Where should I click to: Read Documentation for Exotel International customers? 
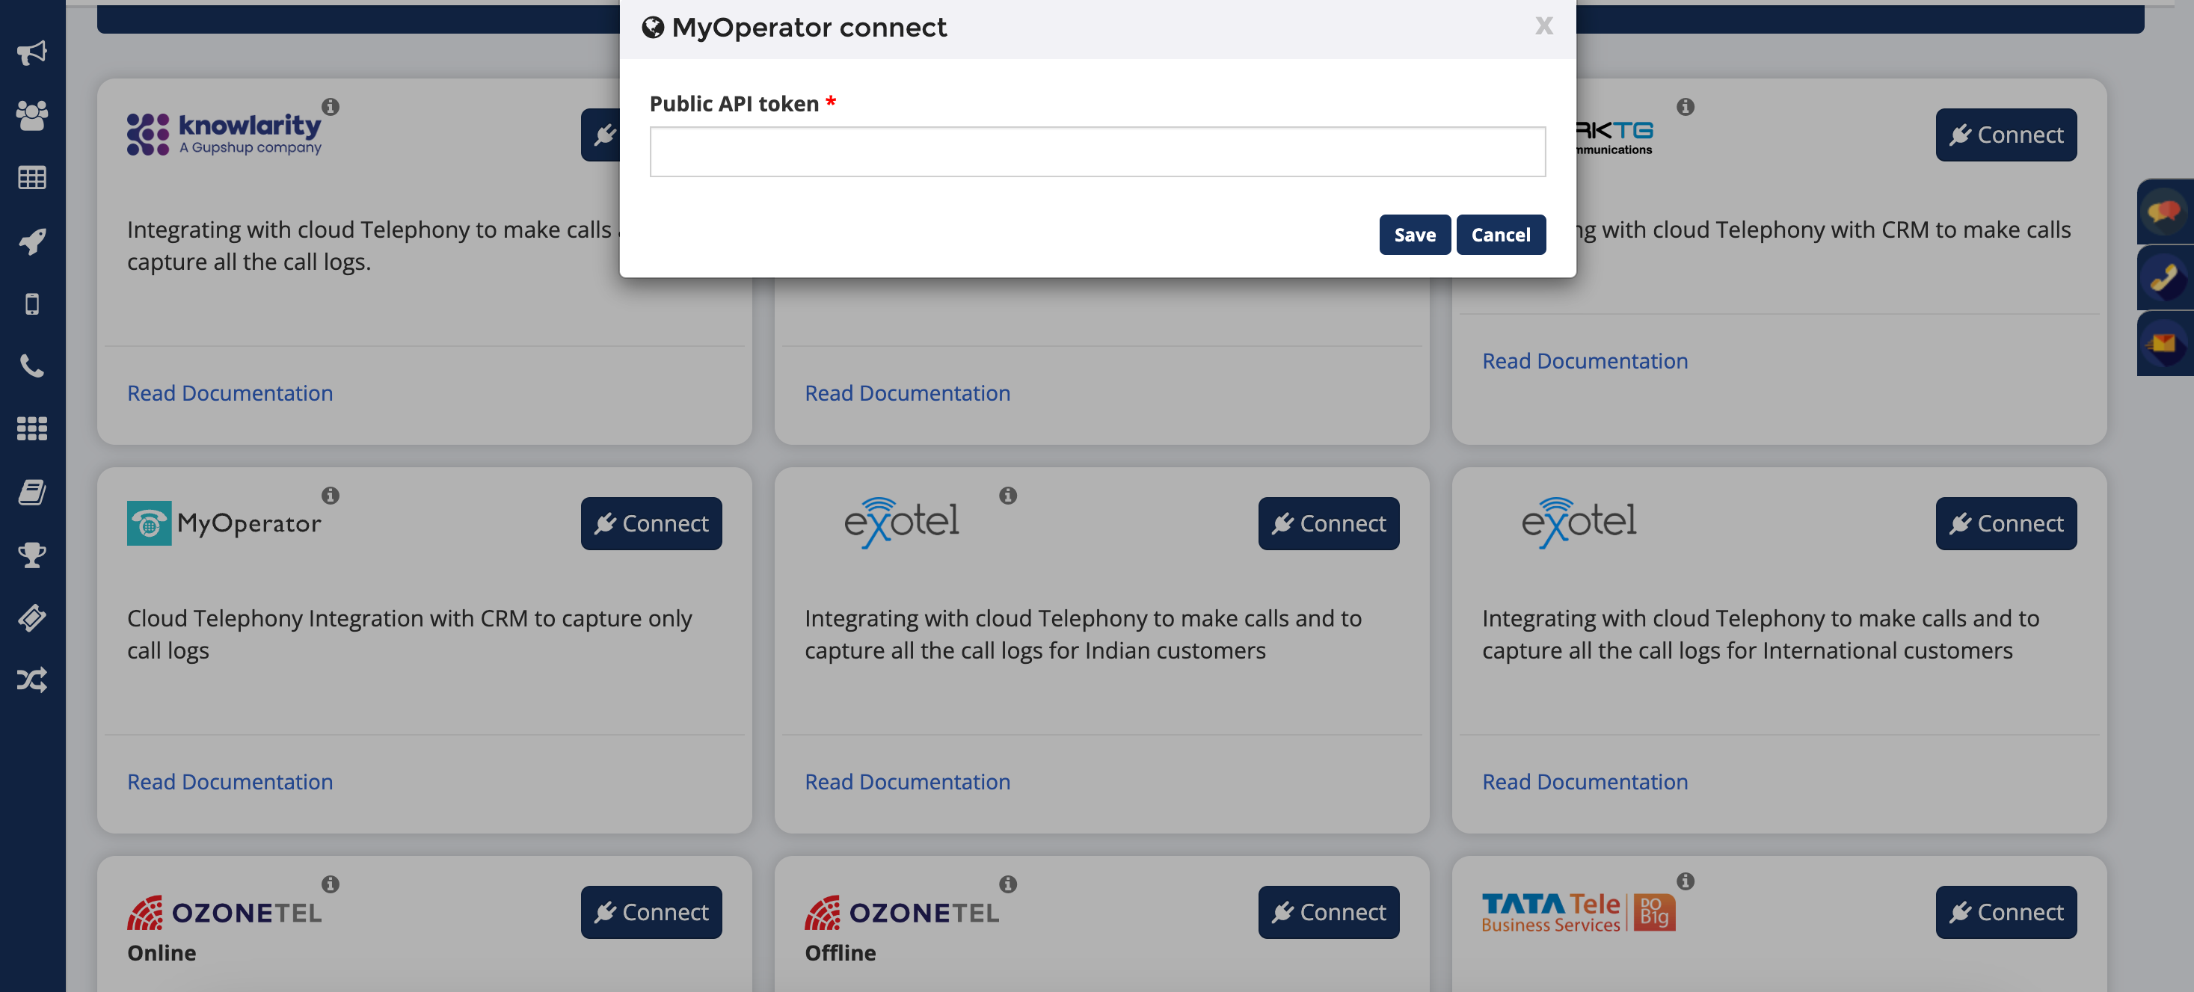tap(1584, 781)
